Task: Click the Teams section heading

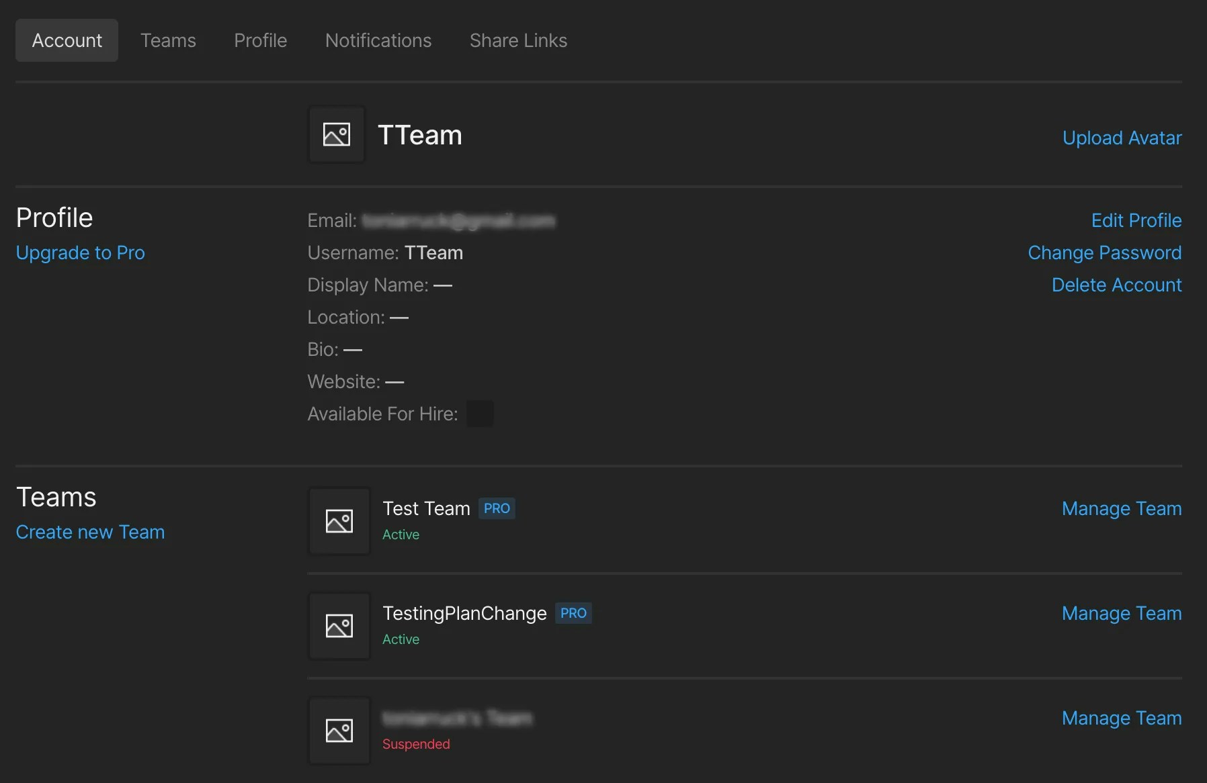Action: 56,497
